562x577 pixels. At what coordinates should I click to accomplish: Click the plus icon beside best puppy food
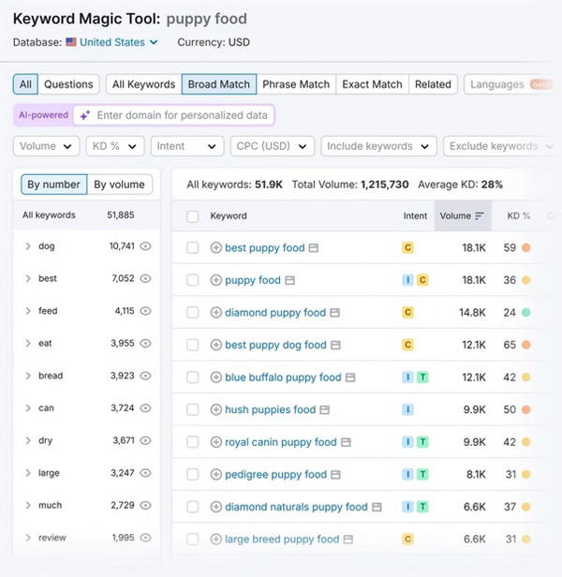click(216, 248)
